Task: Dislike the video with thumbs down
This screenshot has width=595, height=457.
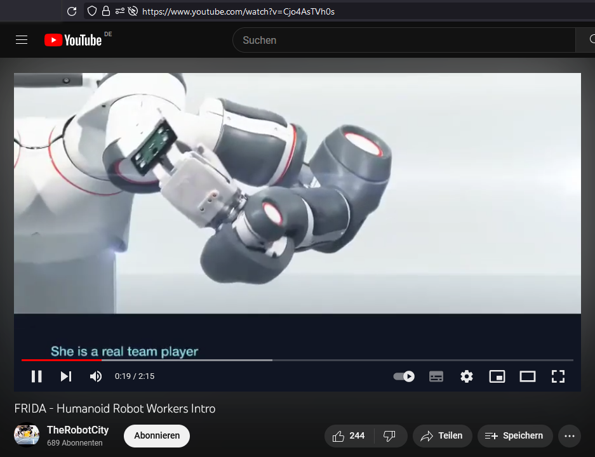Action: (390, 436)
